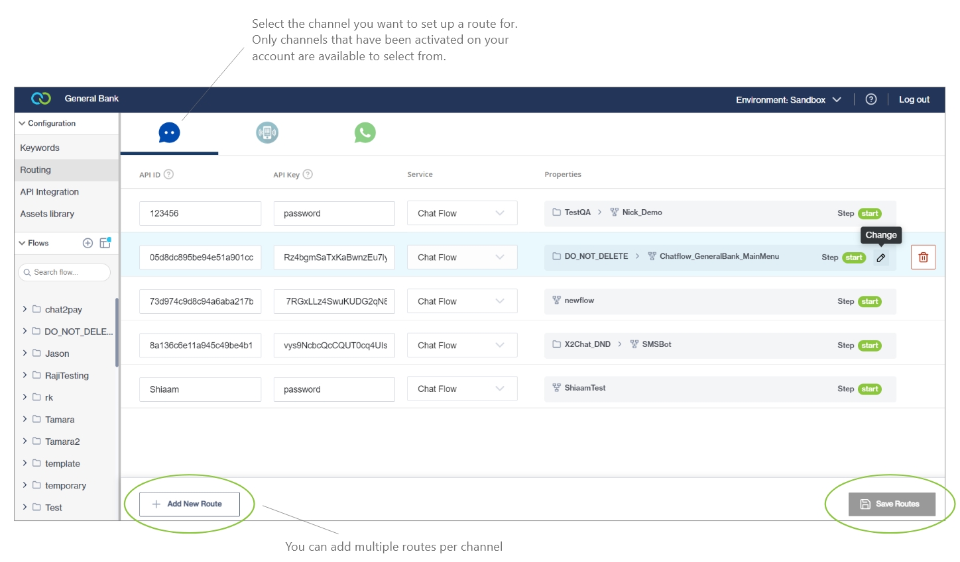Switch to the SMS phone channel icon
Image resolution: width=960 pixels, height=562 pixels.
[x=267, y=133]
